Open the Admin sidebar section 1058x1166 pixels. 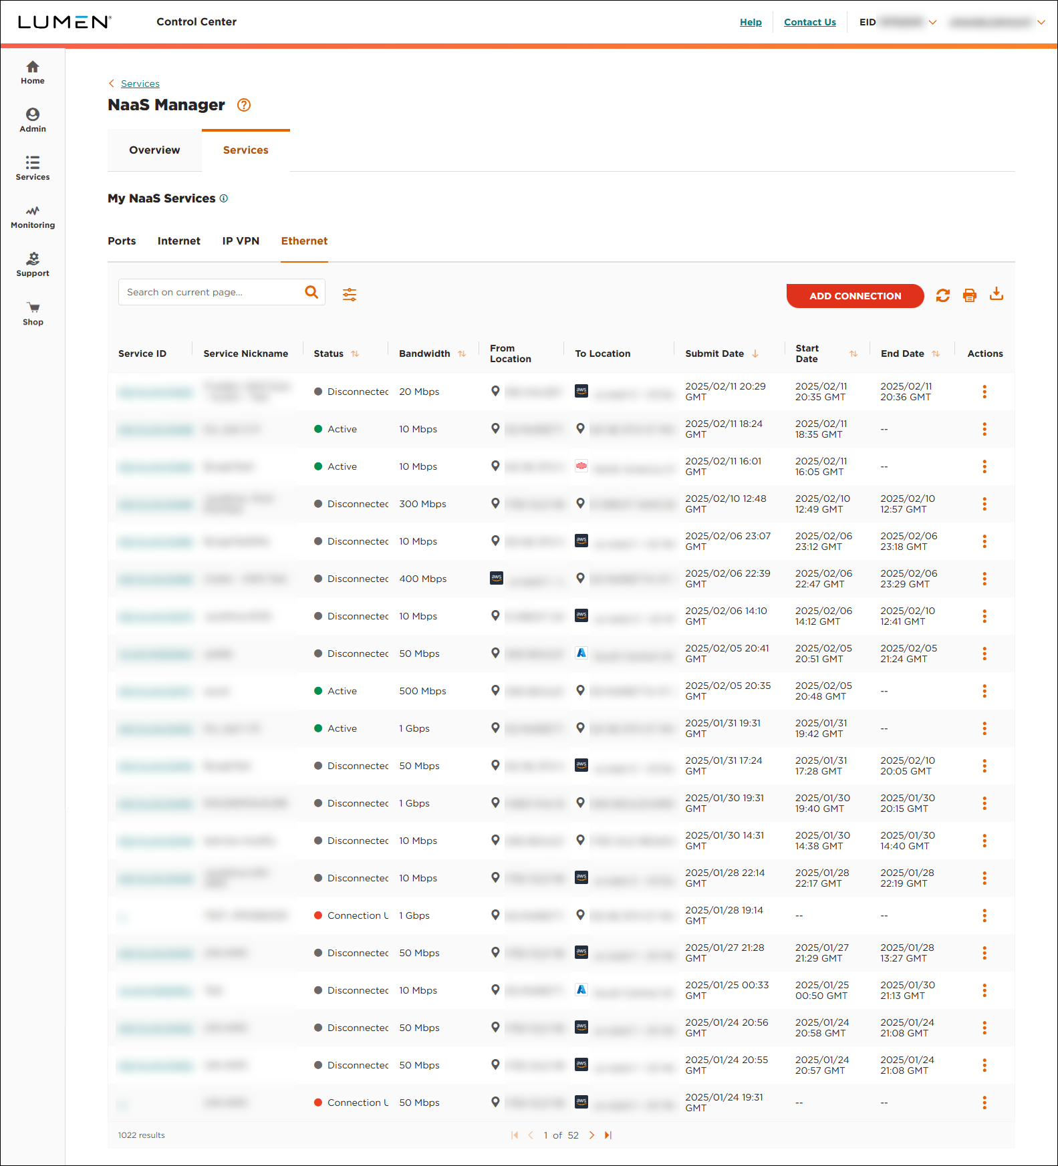coord(33,121)
